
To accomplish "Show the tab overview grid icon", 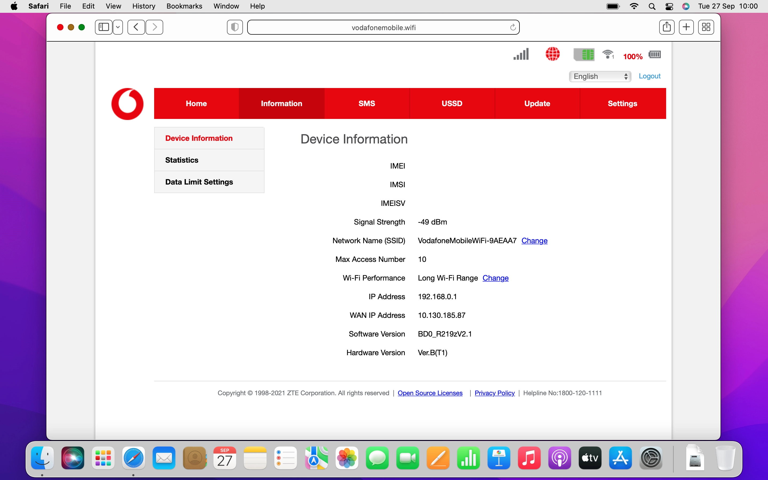I will pos(706,27).
